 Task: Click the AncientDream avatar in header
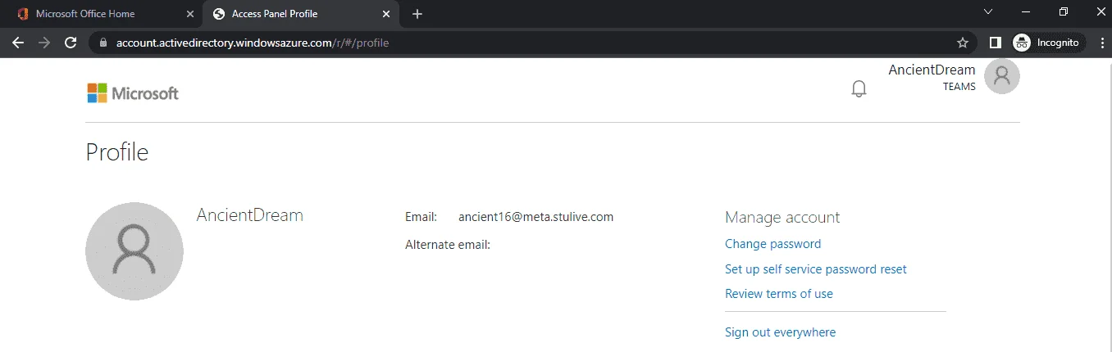click(x=1001, y=76)
